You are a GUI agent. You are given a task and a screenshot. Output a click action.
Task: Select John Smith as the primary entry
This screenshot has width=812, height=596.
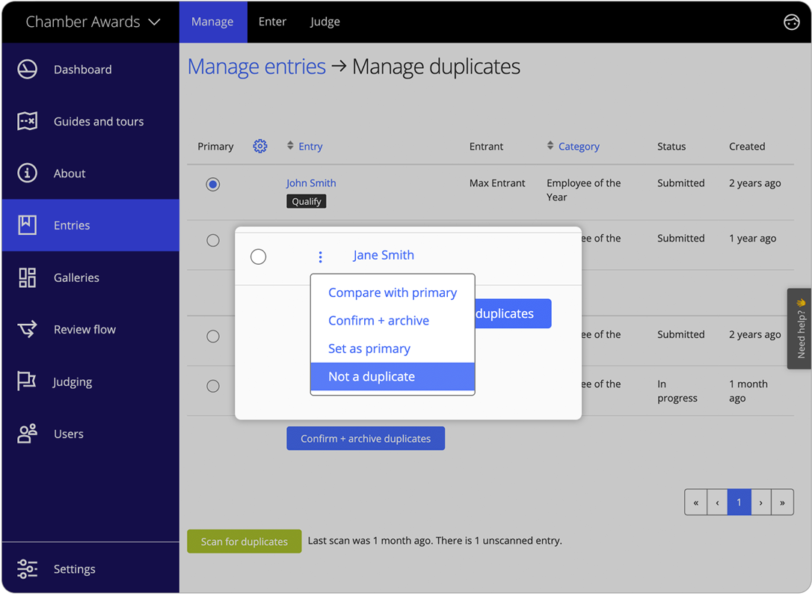(x=212, y=184)
